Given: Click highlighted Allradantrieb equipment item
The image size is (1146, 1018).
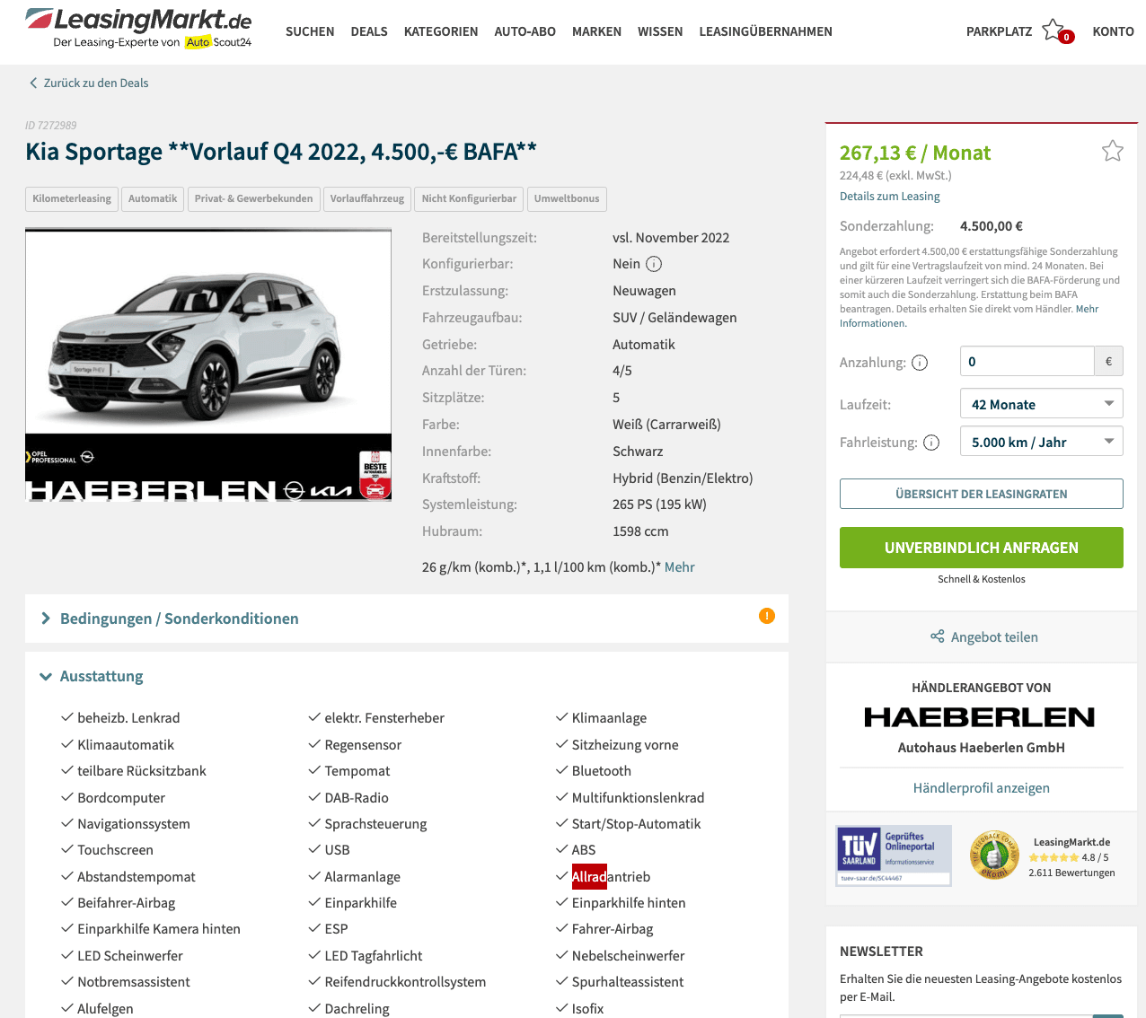Looking at the screenshot, I should pyautogui.click(x=611, y=877).
